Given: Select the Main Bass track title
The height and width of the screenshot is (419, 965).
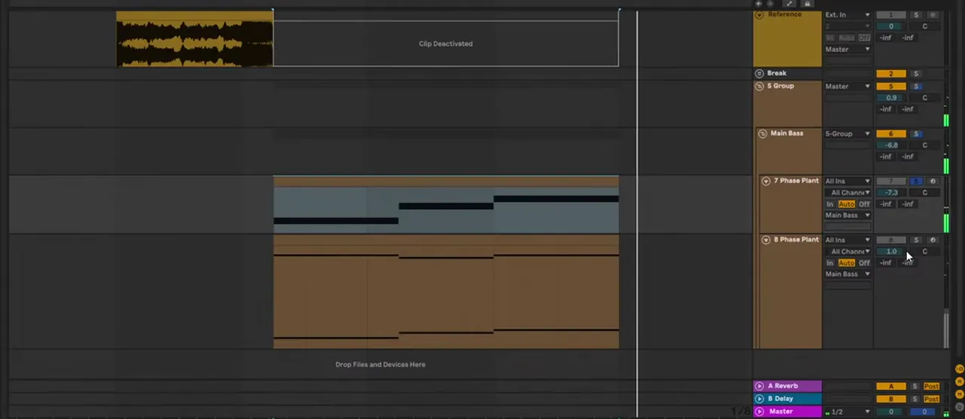Looking at the screenshot, I should 786,133.
